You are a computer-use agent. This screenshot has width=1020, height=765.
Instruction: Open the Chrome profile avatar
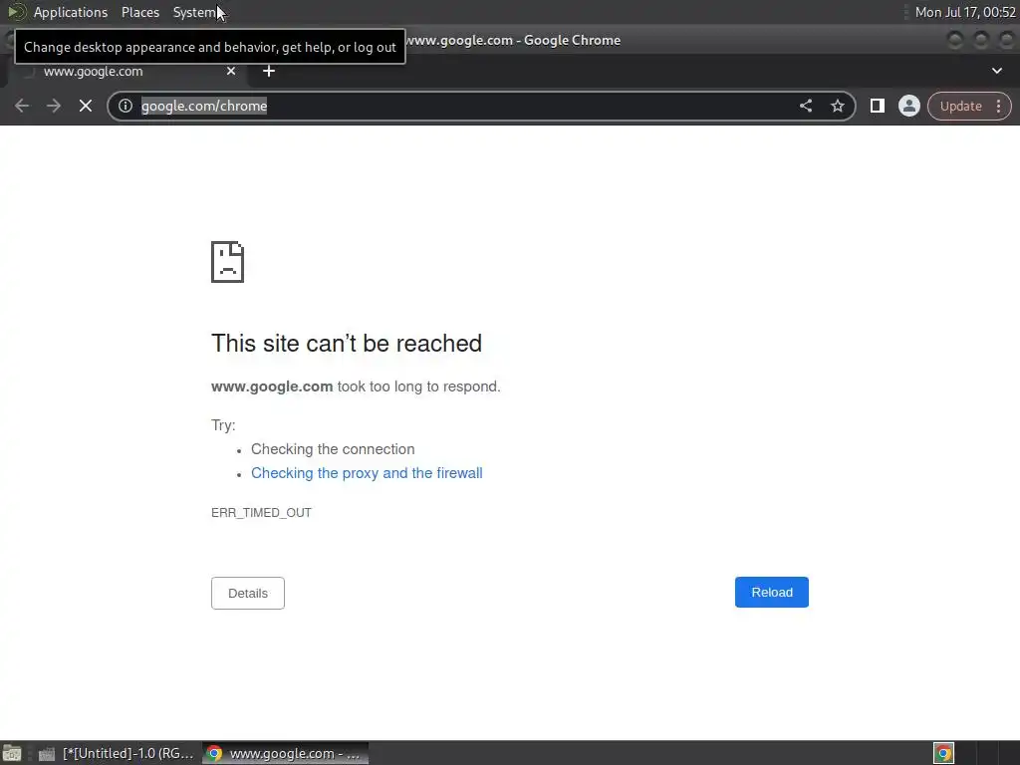point(908,106)
